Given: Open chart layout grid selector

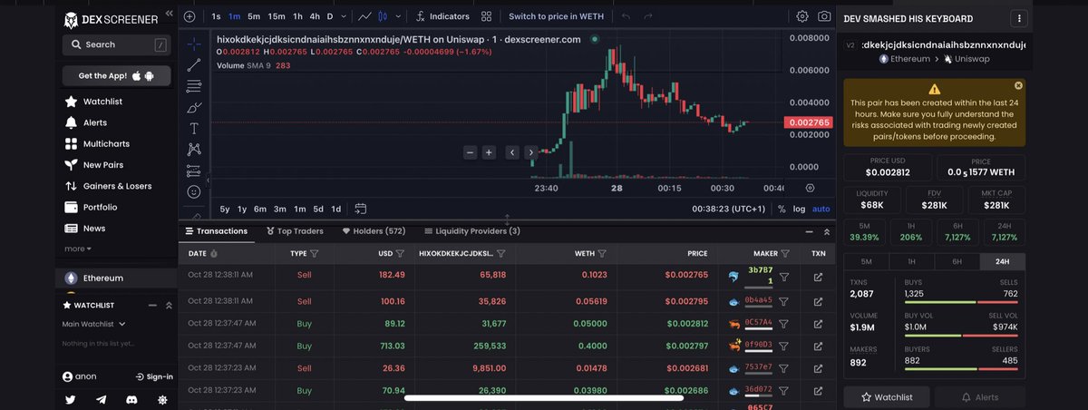Looking at the screenshot, I should point(487,16).
